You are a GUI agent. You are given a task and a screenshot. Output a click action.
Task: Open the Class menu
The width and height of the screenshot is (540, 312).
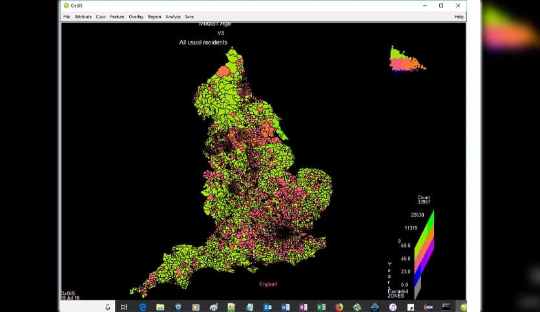(x=101, y=17)
